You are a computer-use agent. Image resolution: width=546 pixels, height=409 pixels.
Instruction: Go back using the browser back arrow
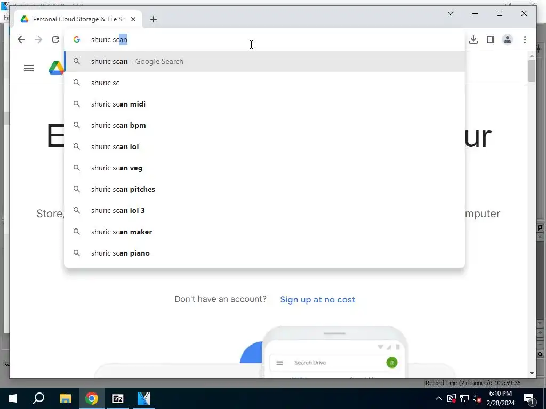point(21,39)
